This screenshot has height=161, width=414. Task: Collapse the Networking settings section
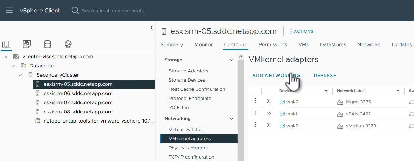click(231, 119)
